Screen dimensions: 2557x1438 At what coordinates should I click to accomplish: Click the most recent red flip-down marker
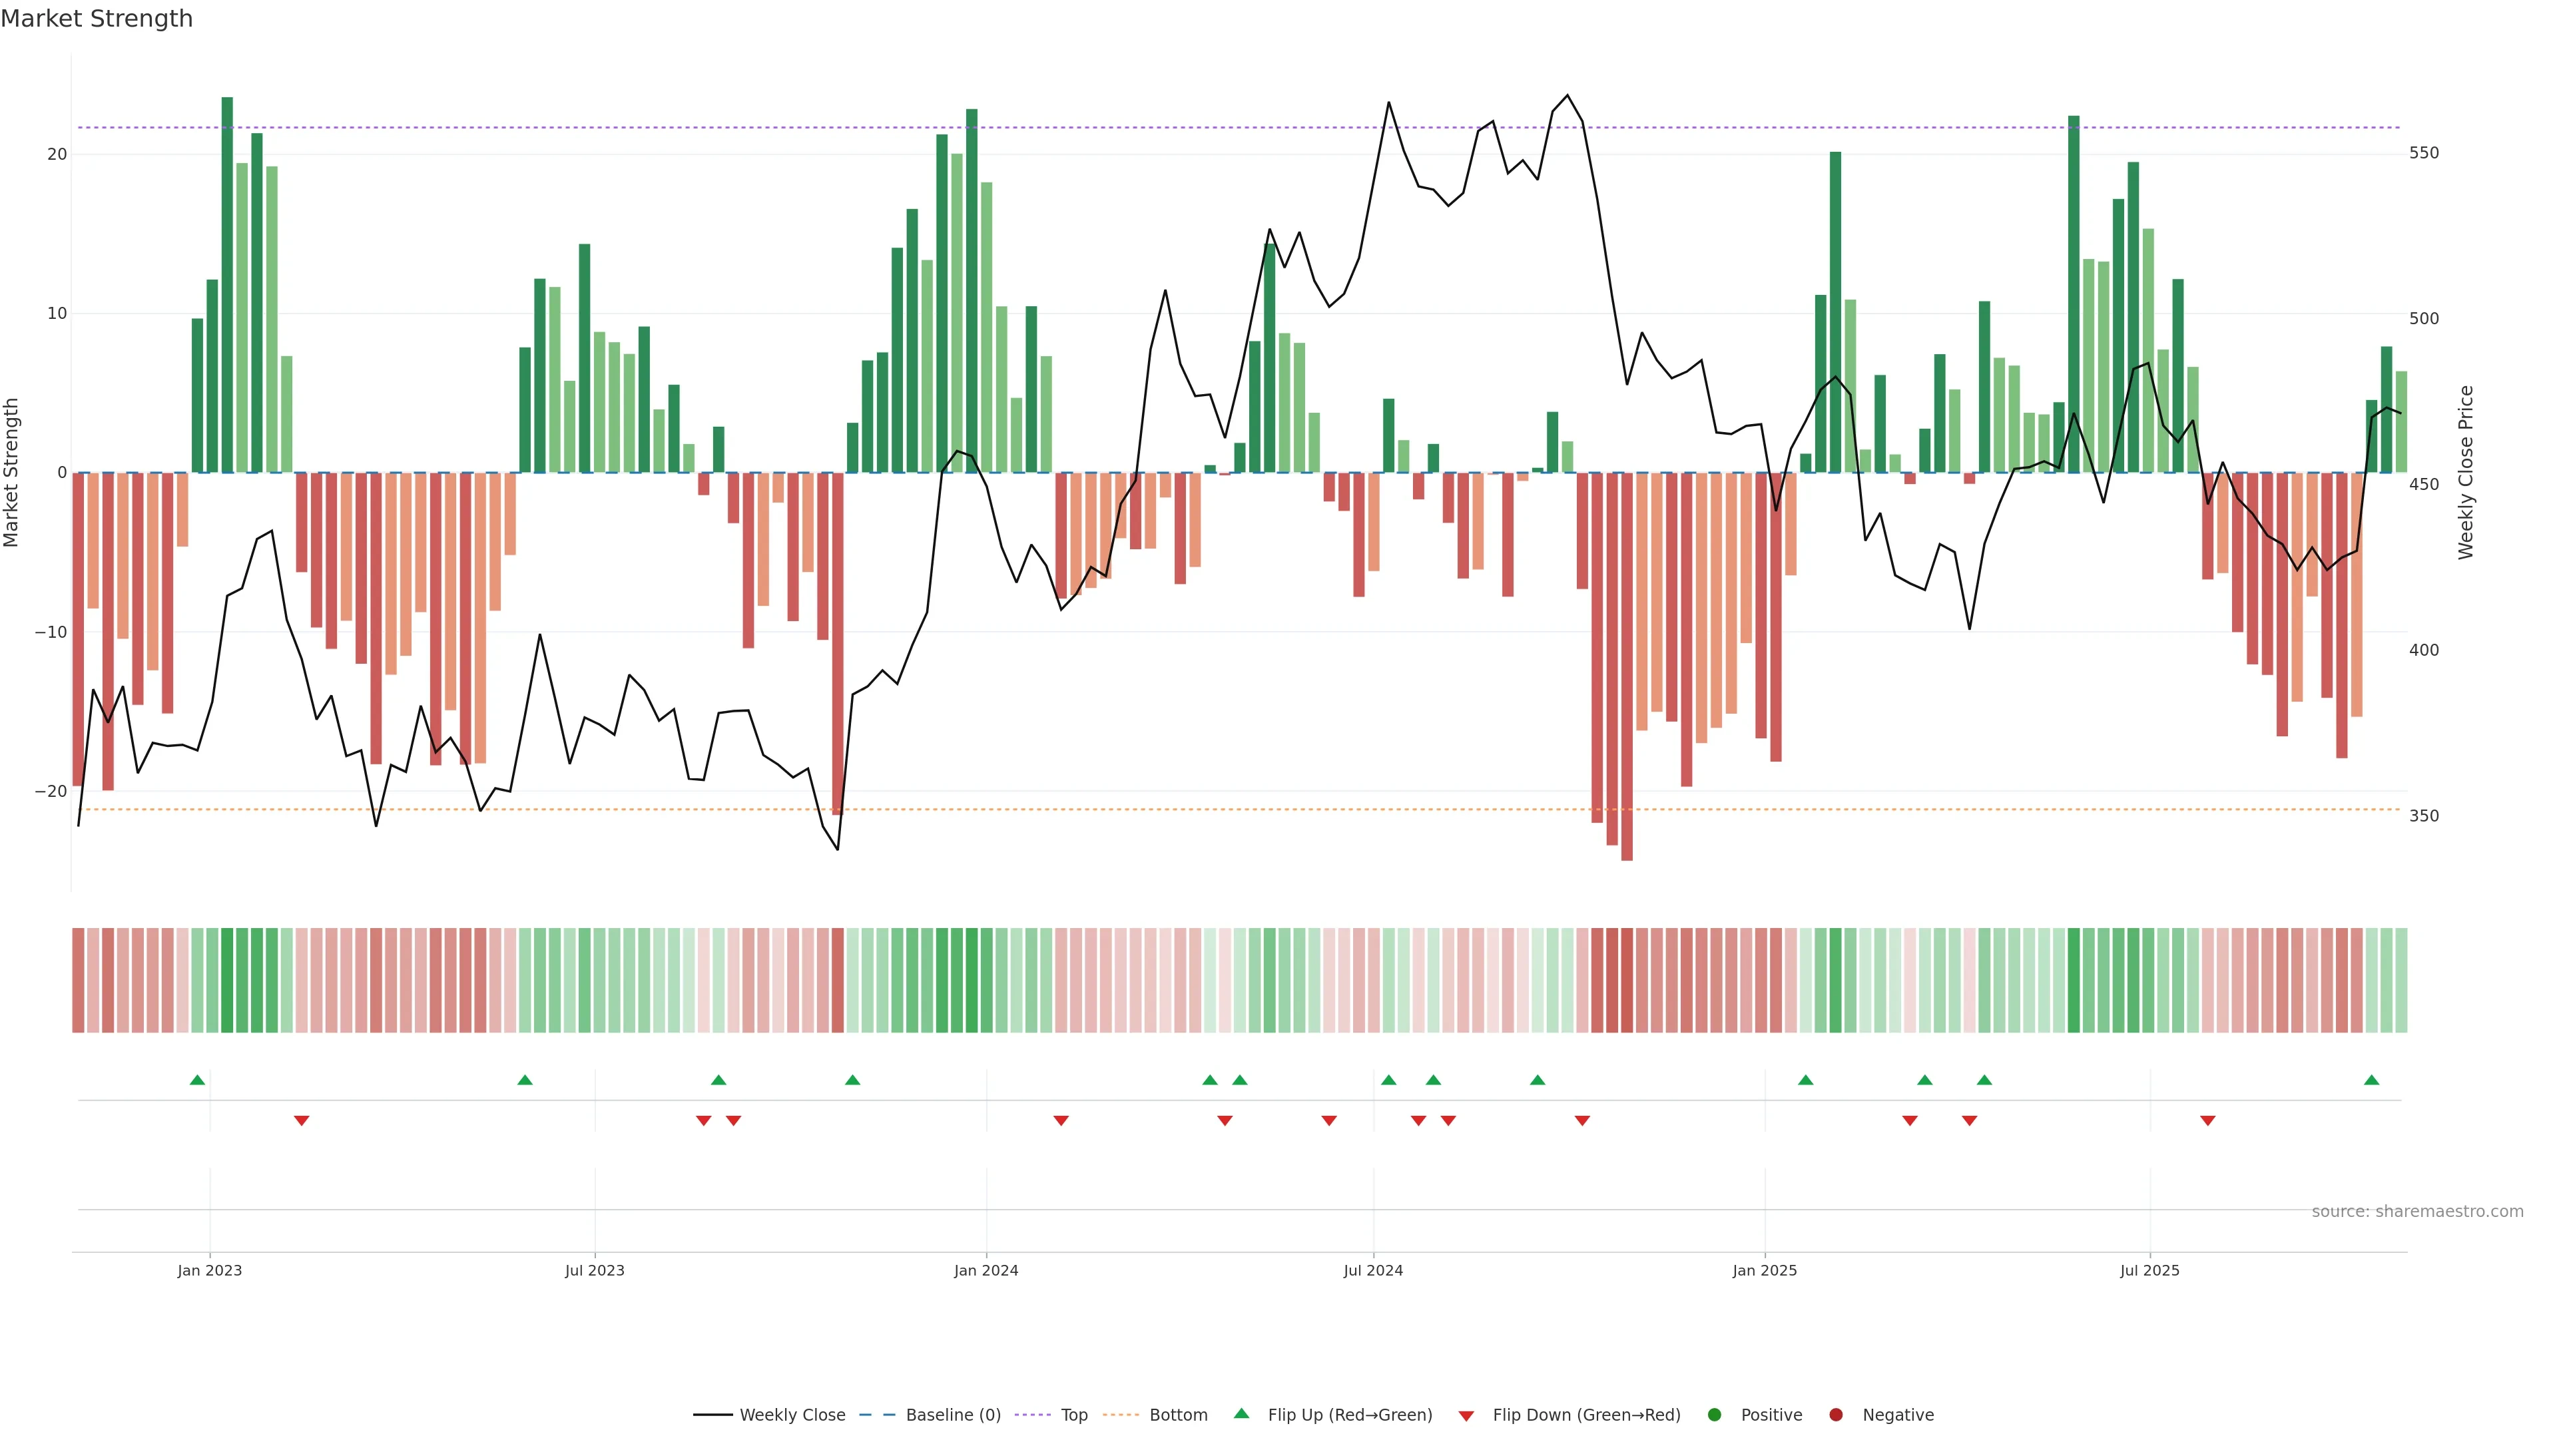(x=2207, y=1120)
